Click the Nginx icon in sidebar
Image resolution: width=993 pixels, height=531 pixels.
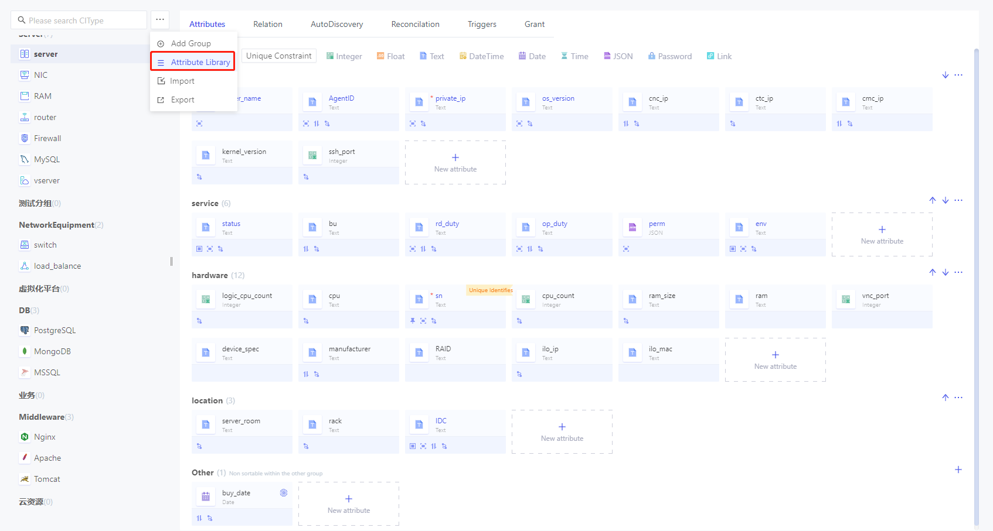(x=25, y=437)
